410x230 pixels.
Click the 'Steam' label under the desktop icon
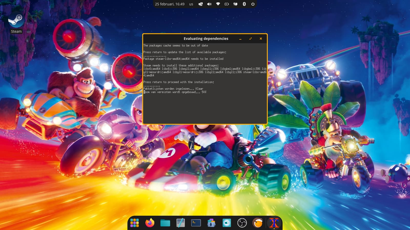16,31
